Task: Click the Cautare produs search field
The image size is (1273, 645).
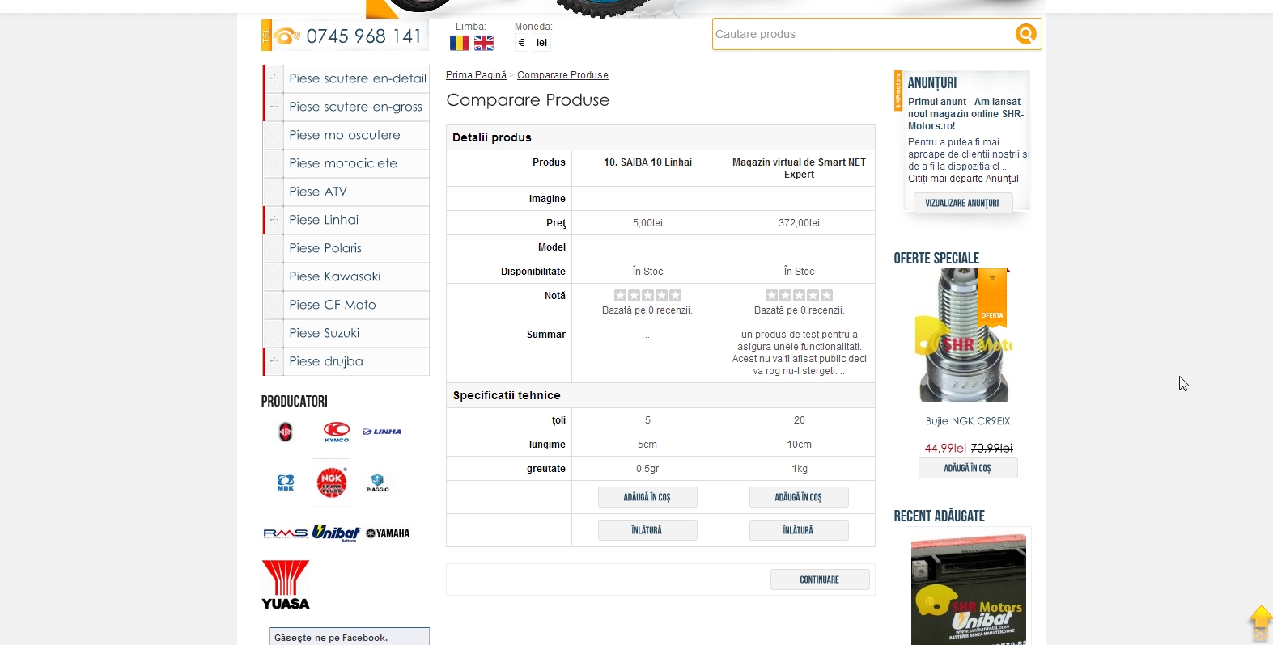Action: (x=862, y=34)
